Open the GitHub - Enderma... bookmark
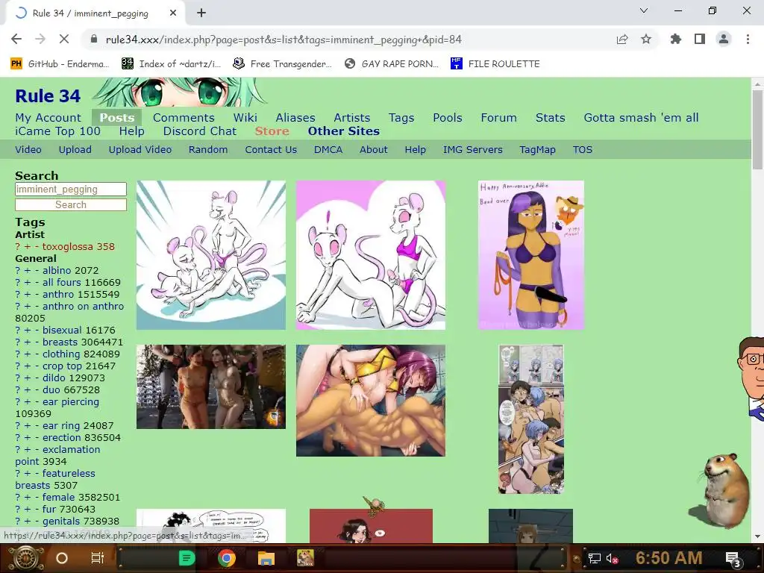Screen dimensions: 764x573 click(60, 64)
